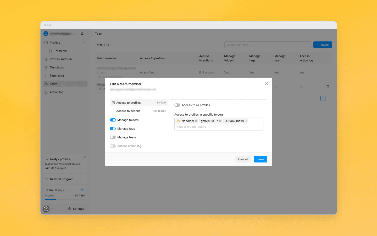Switch on the Manage team toggle
377x236 pixels.
(113, 137)
